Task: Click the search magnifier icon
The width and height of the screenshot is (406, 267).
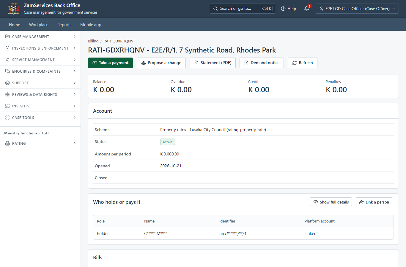Action: [x=215, y=9]
